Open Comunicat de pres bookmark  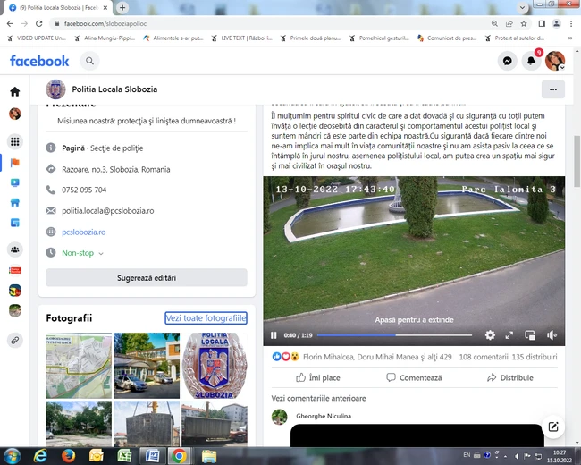pyautogui.click(x=447, y=38)
